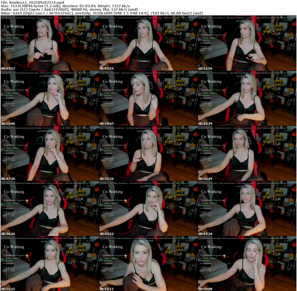This screenshot has height=291, width=297.
Task: Click the Video h264 codec info line
Action: 102,13
